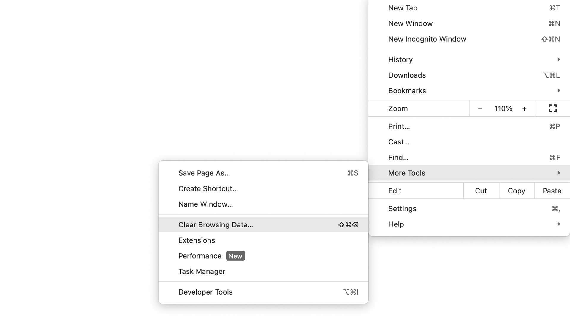Choose Save Page As entry
The height and width of the screenshot is (321, 570).
coord(204,173)
